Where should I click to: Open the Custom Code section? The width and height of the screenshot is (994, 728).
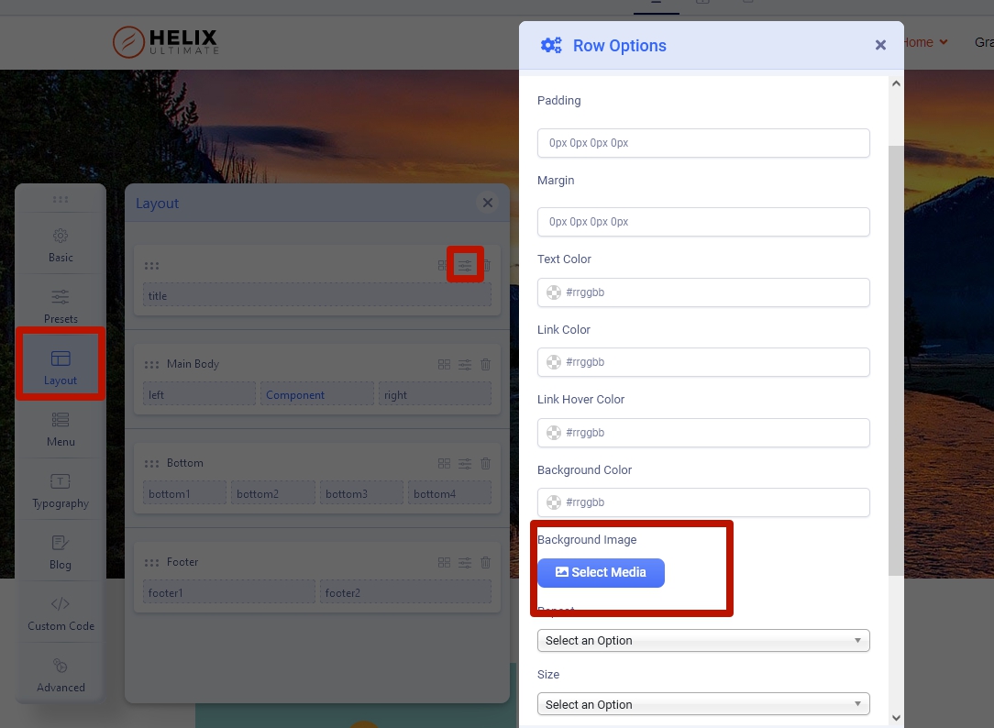coord(61,613)
